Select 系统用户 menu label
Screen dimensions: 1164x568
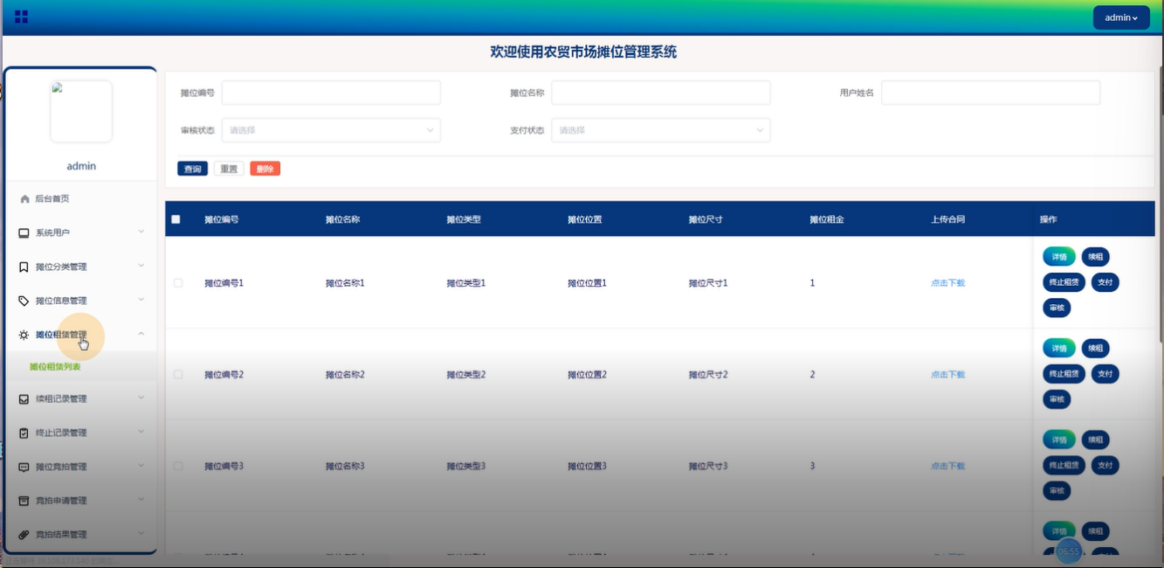point(52,233)
